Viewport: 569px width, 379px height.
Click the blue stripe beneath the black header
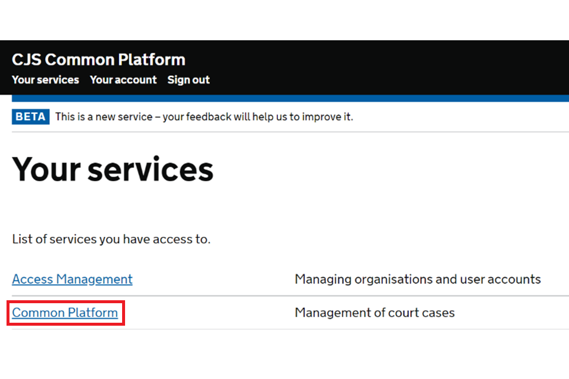[x=284, y=98]
